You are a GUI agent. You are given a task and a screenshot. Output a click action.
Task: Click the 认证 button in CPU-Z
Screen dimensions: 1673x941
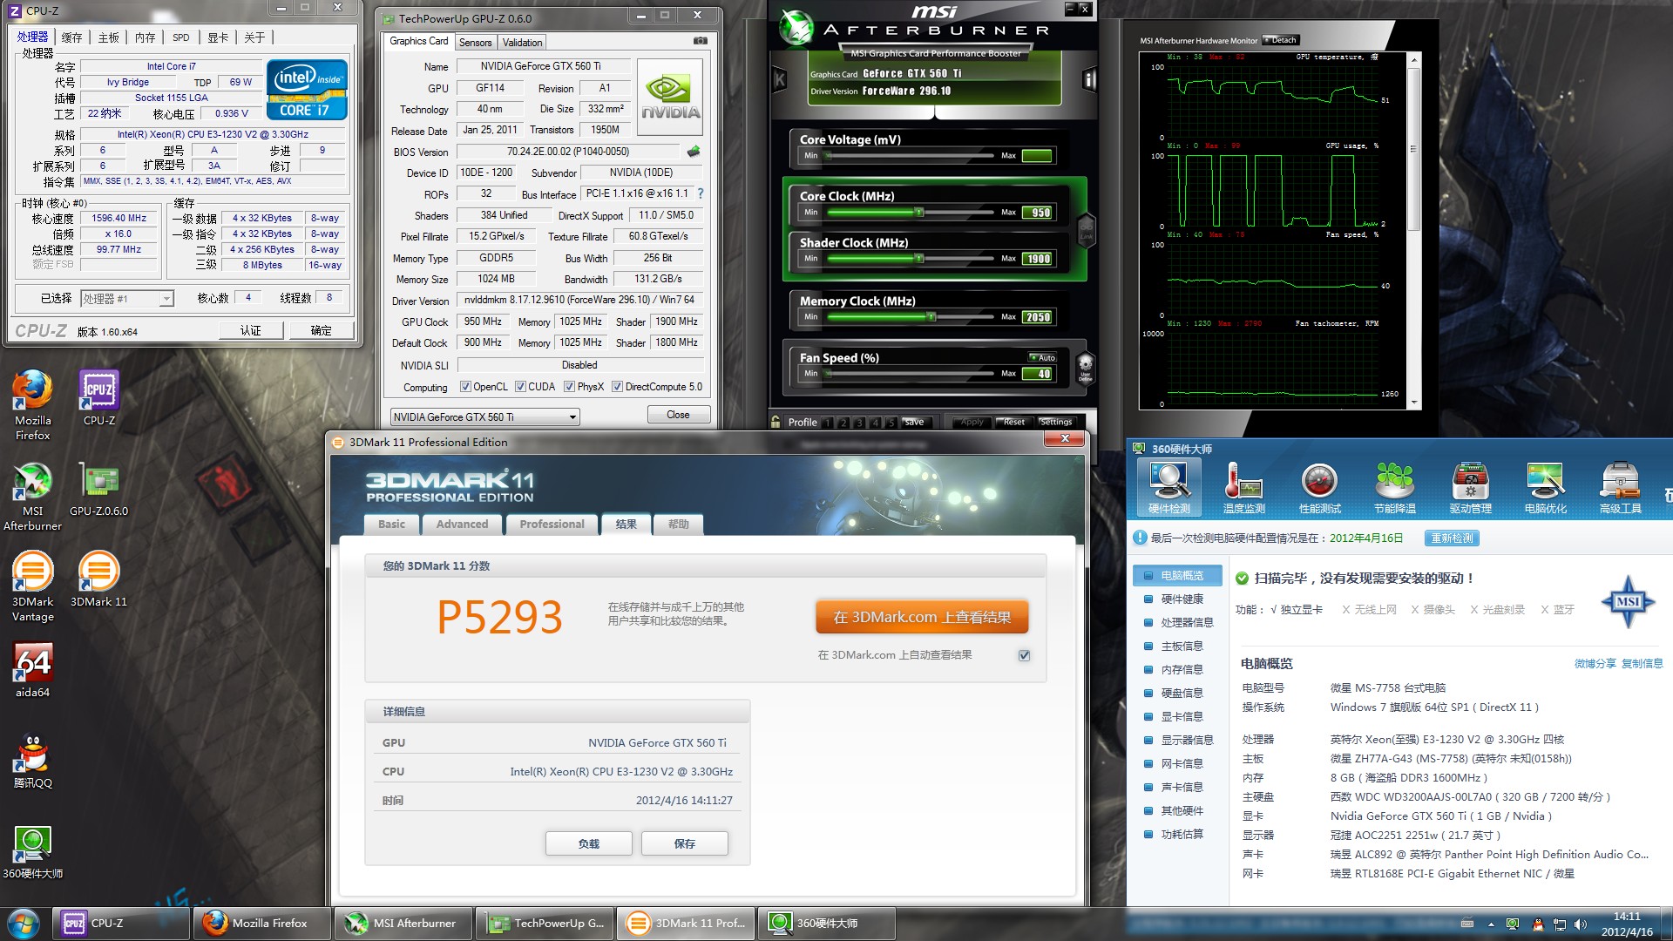coord(251,330)
